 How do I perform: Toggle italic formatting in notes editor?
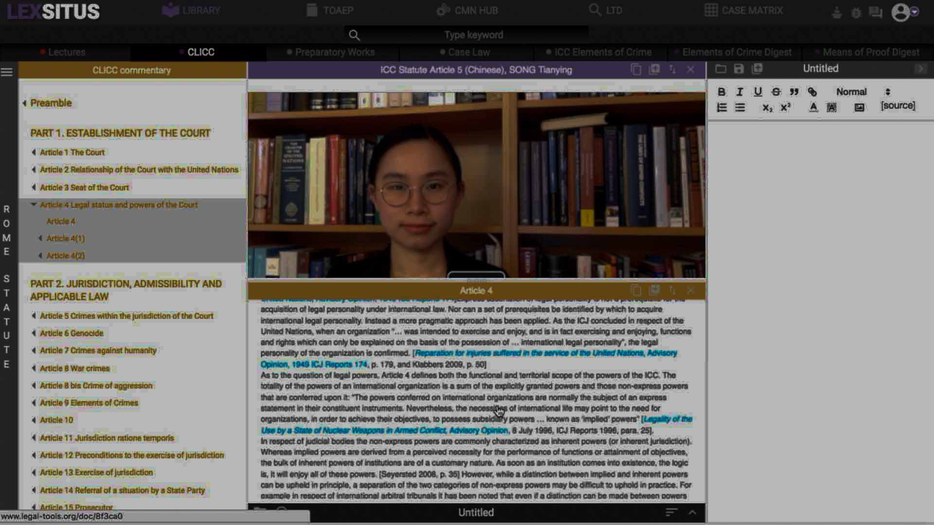pyautogui.click(x=739, y=92)
